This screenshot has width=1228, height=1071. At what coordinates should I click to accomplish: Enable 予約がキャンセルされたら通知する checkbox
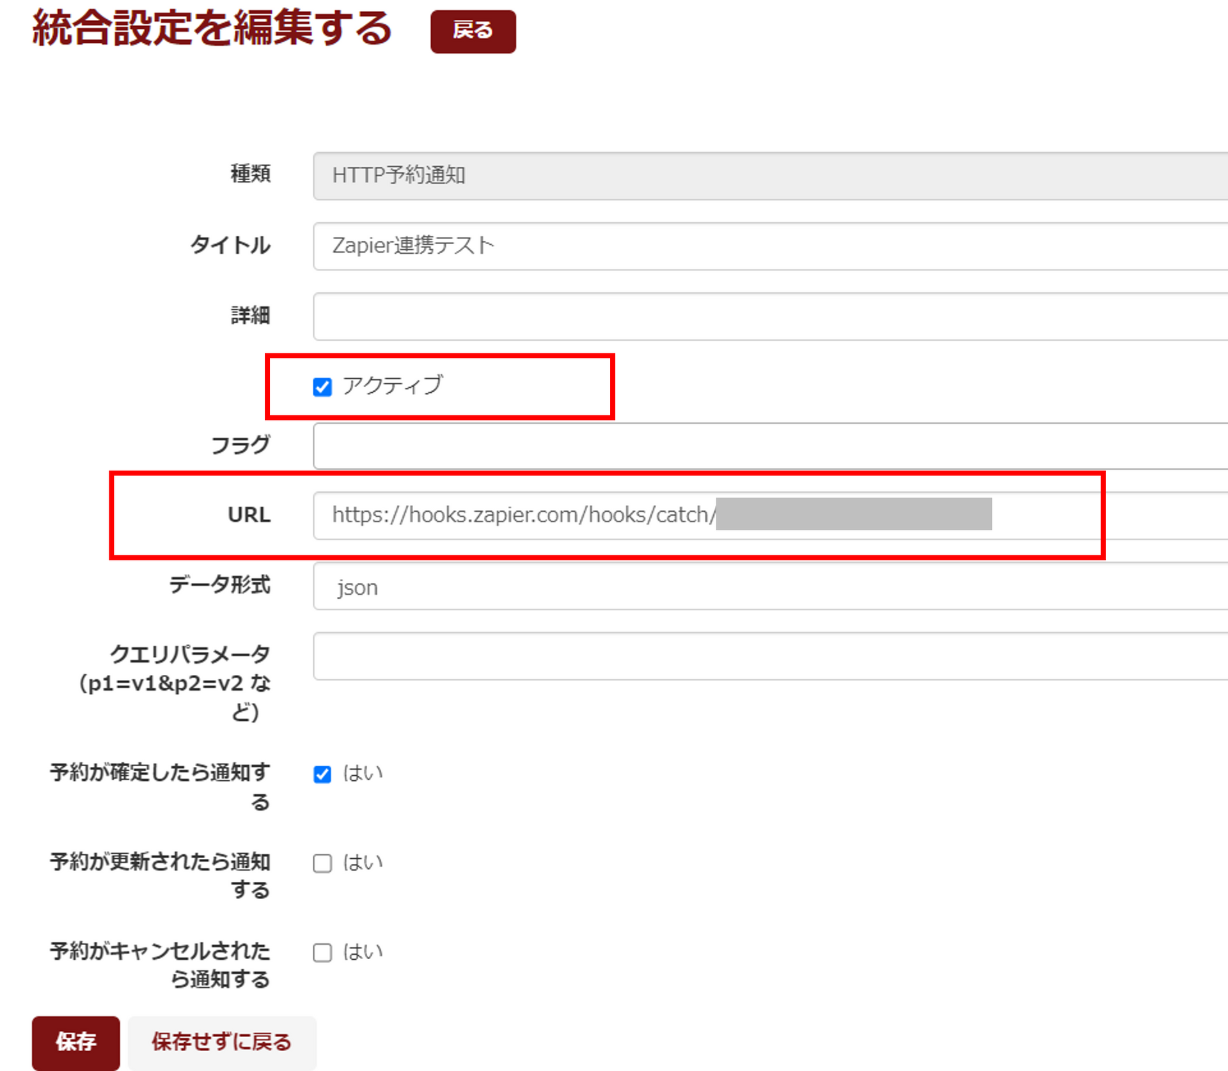(x=322, y=953)
